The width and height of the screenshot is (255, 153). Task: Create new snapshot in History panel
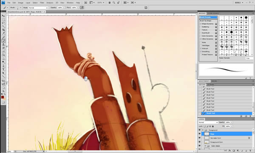point(246,116)
